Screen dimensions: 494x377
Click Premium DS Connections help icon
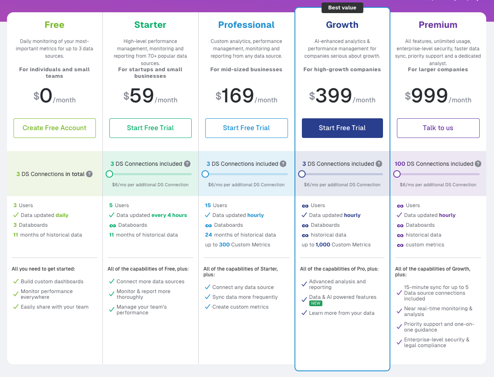coord(478,164)
